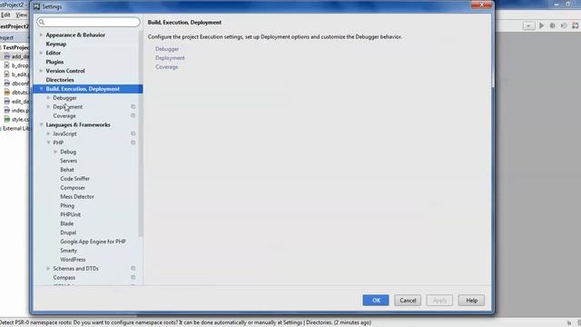Viewport: 581px width, 327px height.
Task: Collapse the Build, Execution, Deployment arrow
Action: (x=41, y=89)
